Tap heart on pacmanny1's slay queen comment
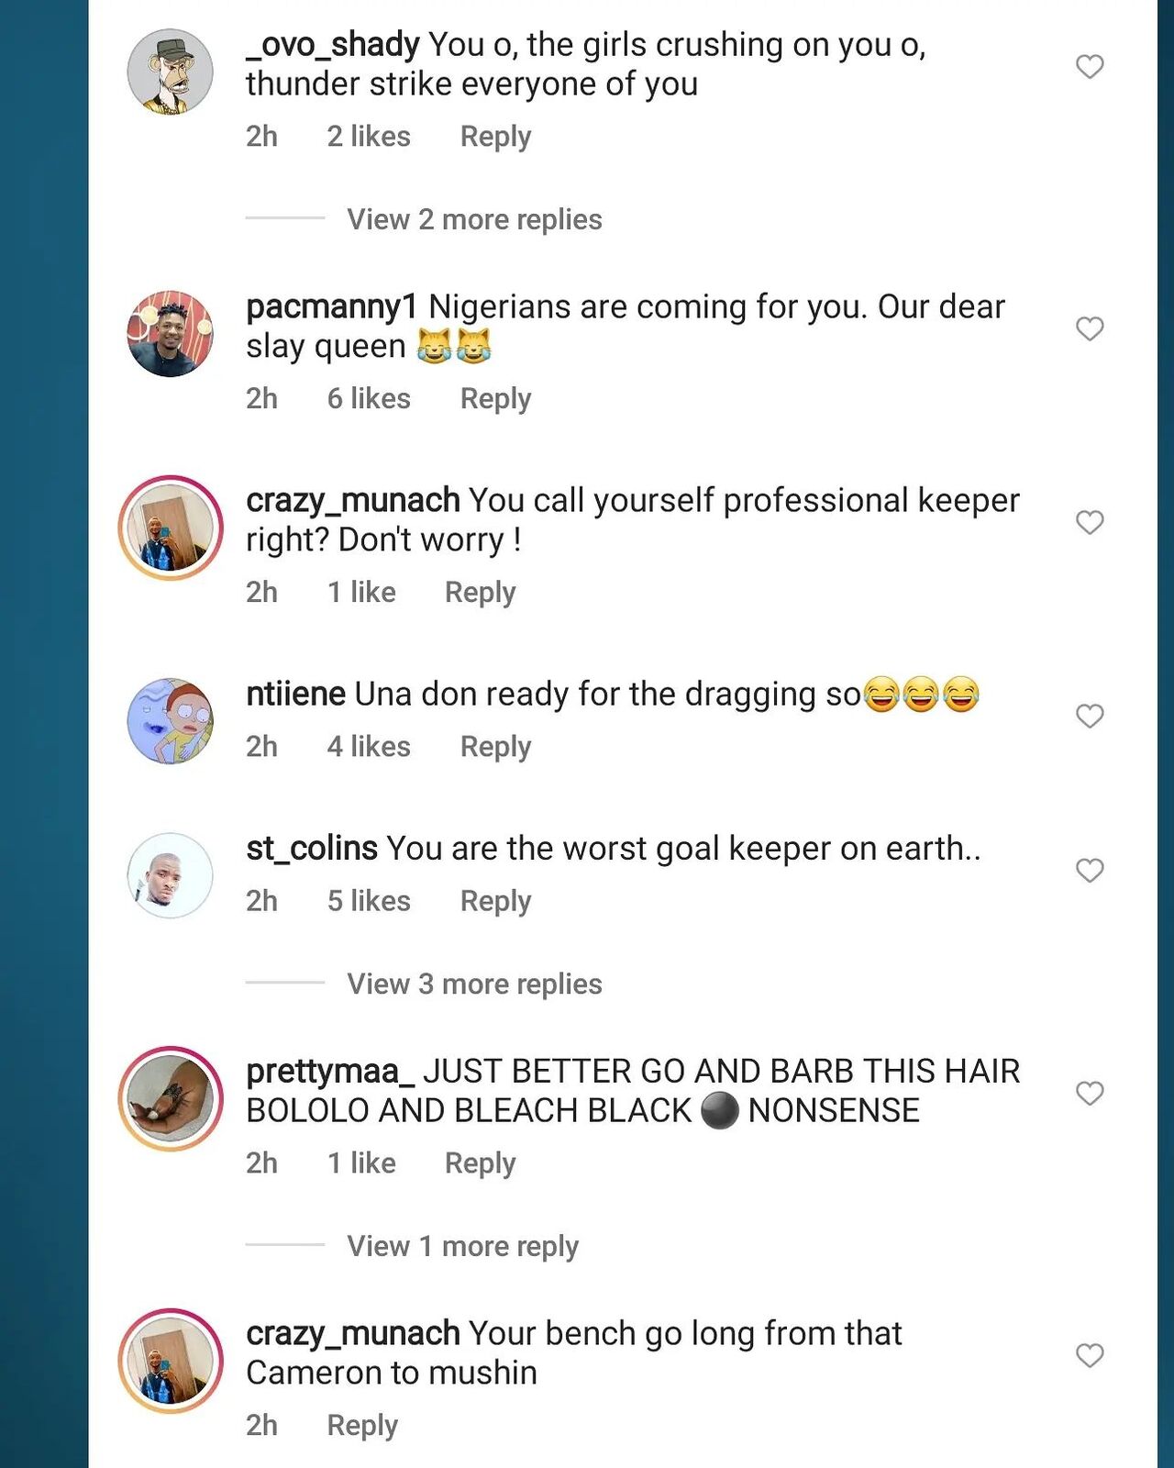1174x1468 pixels. pos(1089,328)
